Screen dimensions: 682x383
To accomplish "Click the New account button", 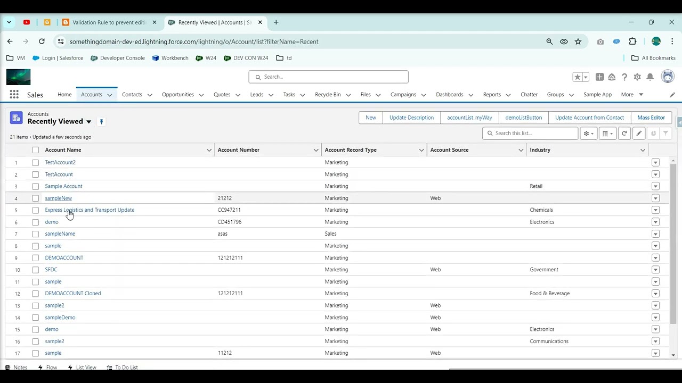I will (x=371, y=118).
